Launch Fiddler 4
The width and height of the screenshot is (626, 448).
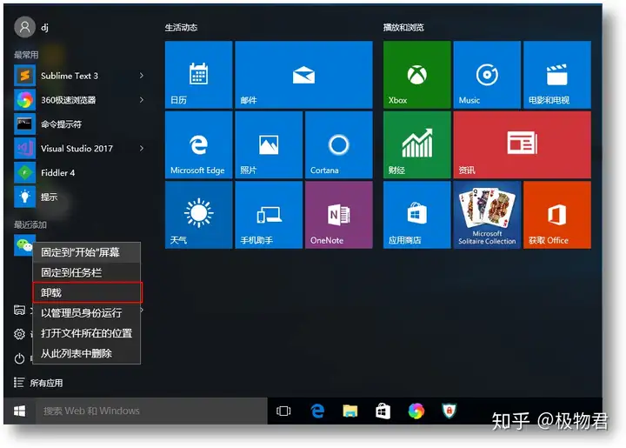80,173
